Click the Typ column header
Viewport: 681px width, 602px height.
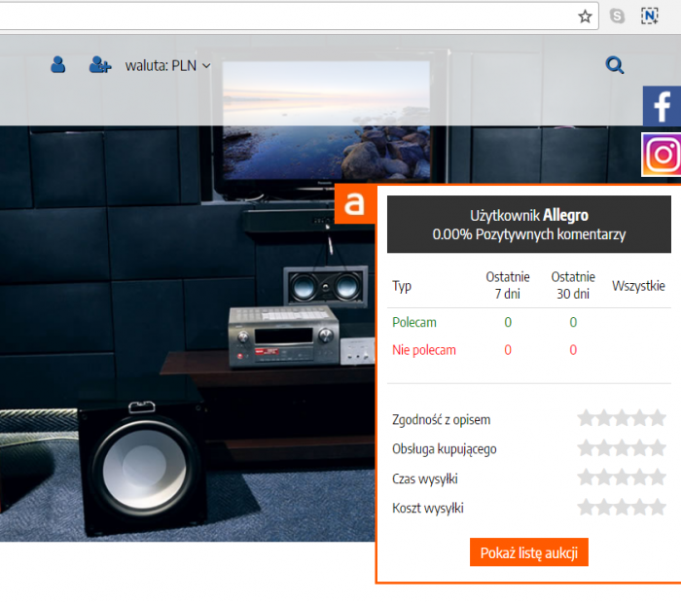[402, 286]
